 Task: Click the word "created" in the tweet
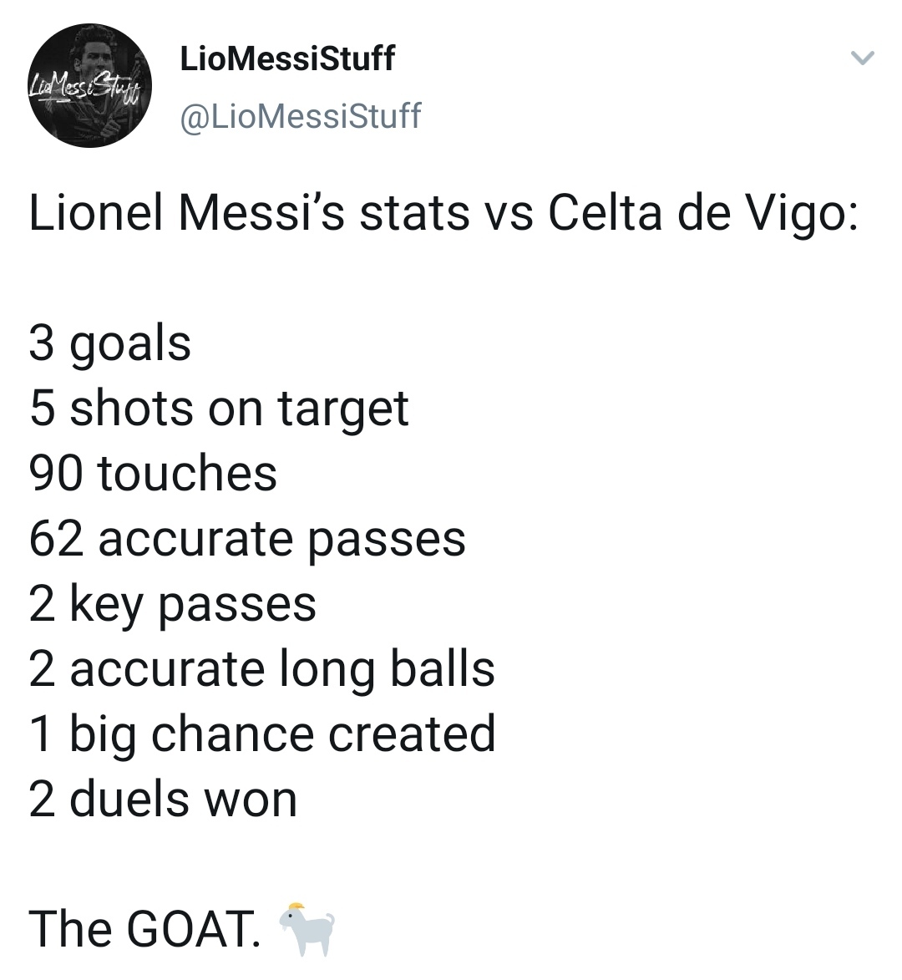pyautogui.click(x=412, y=734)
